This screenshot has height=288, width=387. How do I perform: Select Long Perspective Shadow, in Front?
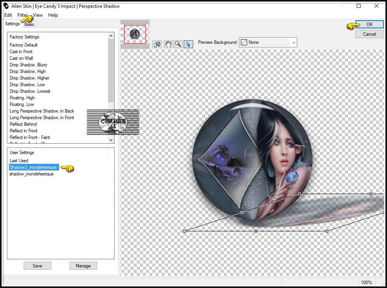pyautogui.click(x=42, y=118)
